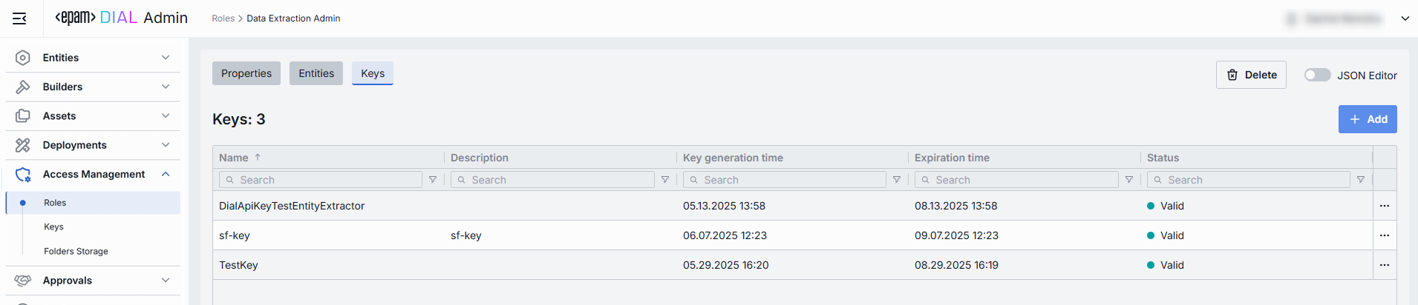Toggle the JSON Editor switch

[1317, 76]
